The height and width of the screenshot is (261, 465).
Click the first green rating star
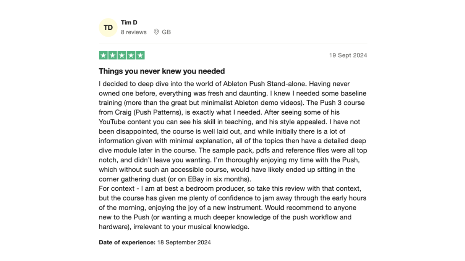coord(103,55)
